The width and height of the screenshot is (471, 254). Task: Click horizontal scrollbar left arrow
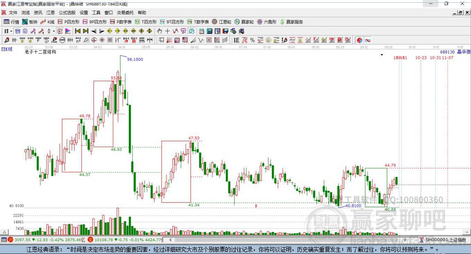pyautogui.click(x=171, y=240)
